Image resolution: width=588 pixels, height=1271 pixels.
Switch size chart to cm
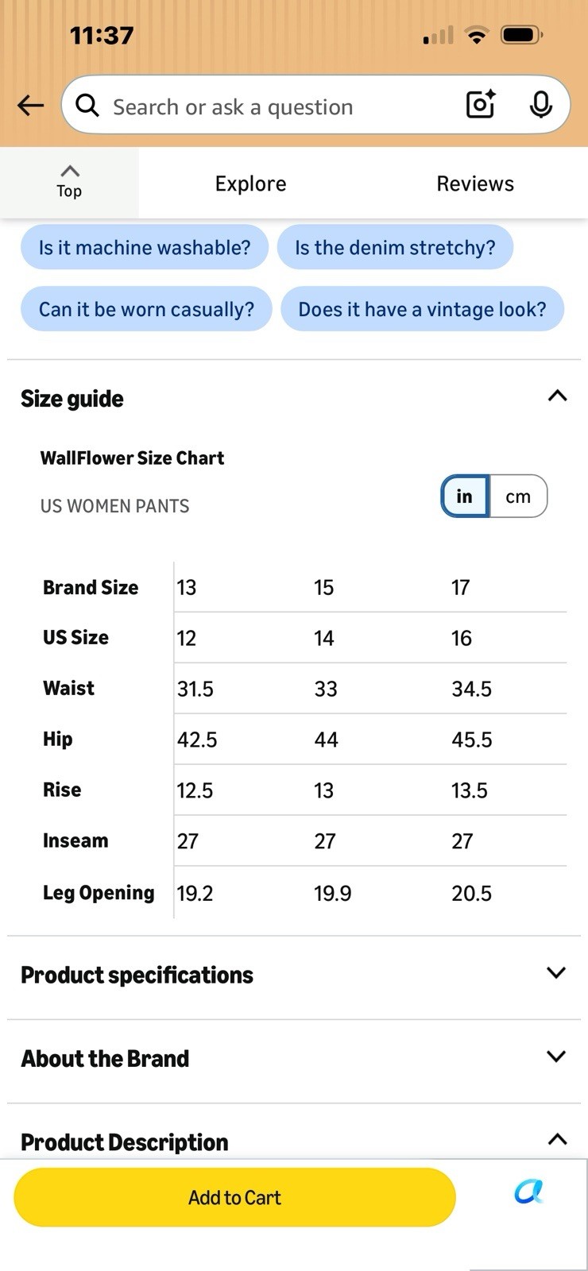coord(518,496)
